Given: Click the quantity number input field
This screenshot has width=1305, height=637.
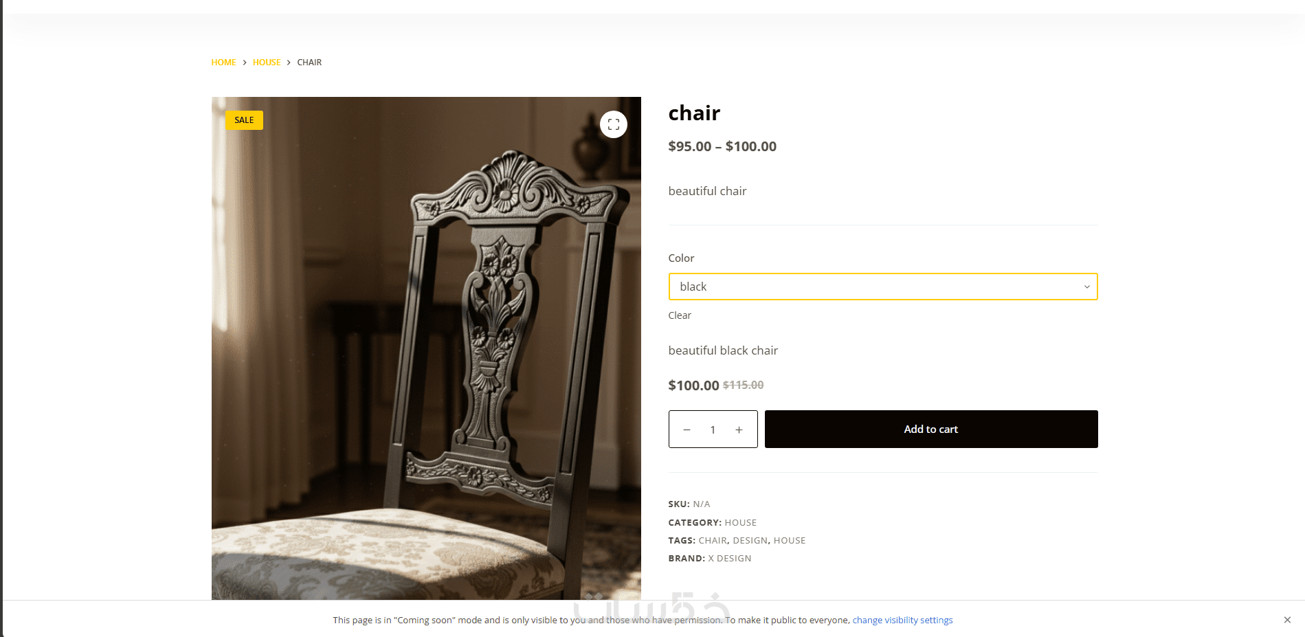Looking at the screenshot, I should [713, 429].
